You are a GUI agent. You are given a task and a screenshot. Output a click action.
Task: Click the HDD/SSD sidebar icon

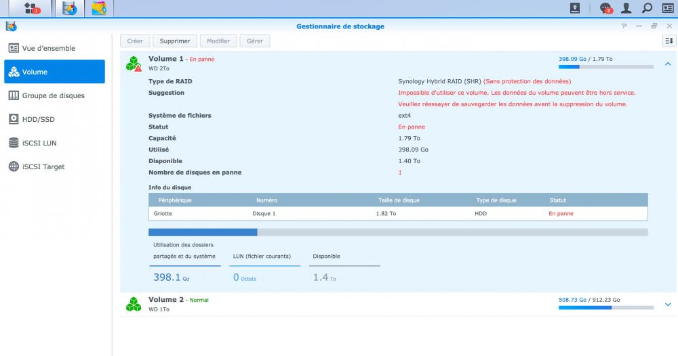click(x=14, y=119)
